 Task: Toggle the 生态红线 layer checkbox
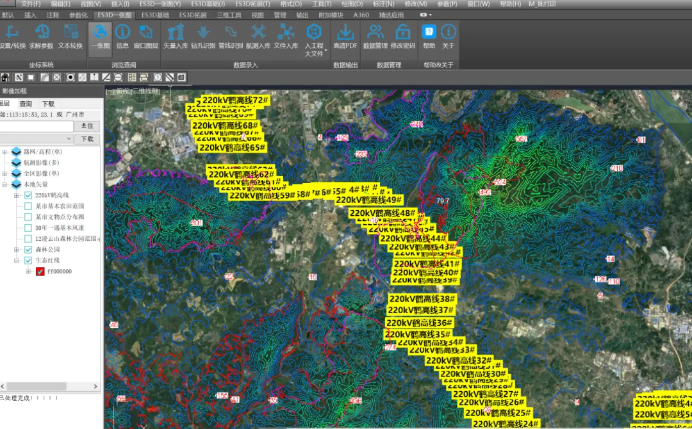28,261
